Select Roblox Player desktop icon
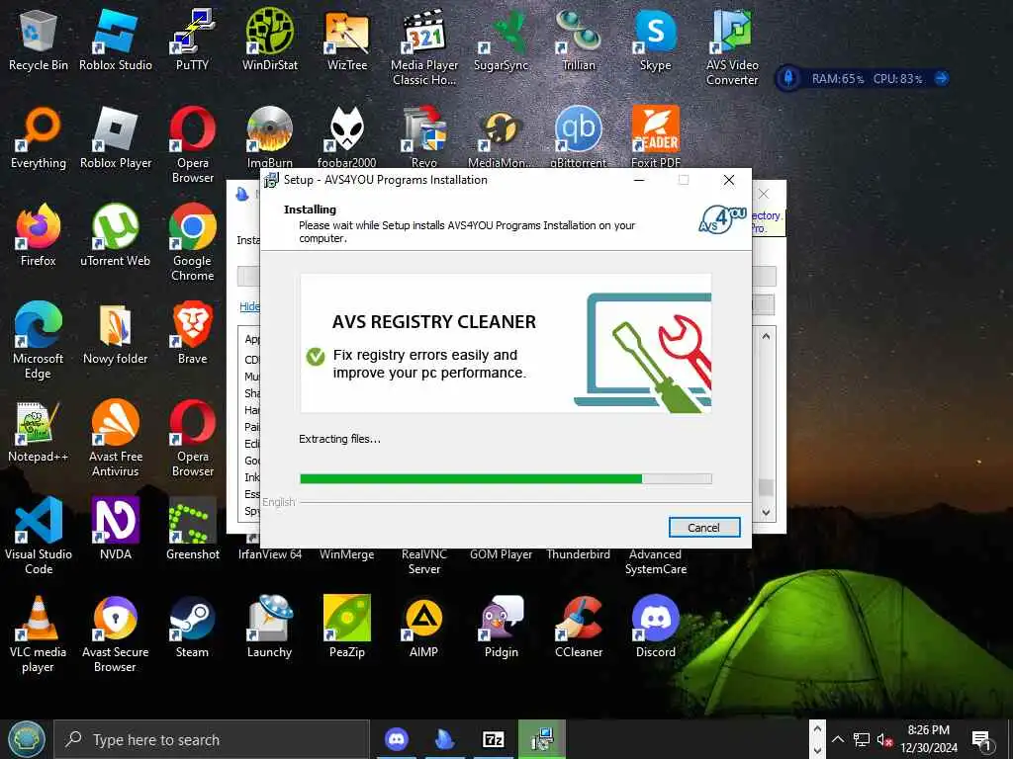The width and height of the screenshot is (1013, 759). click(x=116, y=138)
